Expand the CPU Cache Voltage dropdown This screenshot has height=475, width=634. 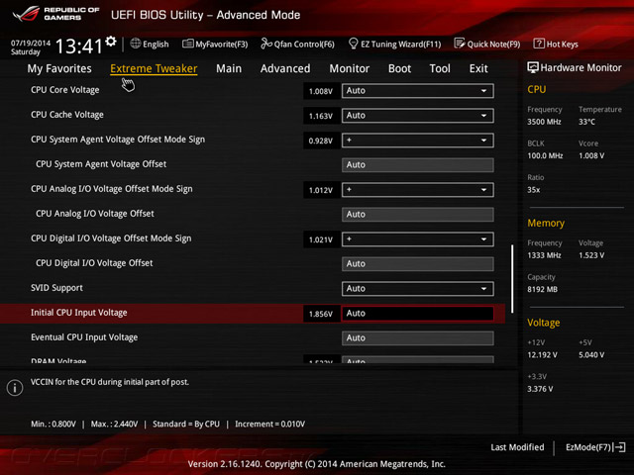point(418,116)
